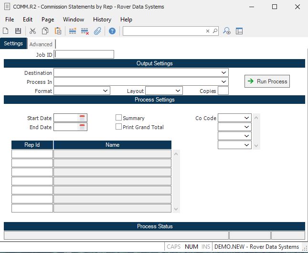Click the Paste clipboard icon
Viewport: 308px width, 253px height.
pyautogui.click(x=58, y=31)
